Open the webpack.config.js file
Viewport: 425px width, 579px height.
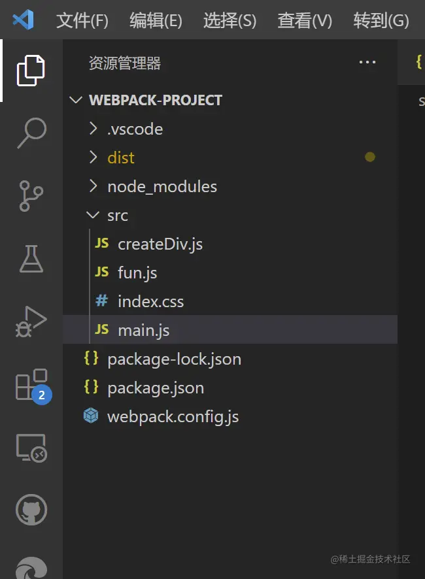coord(173,416)
